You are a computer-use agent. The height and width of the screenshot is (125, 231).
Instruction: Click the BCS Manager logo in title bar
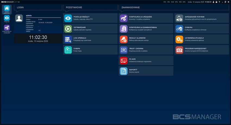(8, 2)
